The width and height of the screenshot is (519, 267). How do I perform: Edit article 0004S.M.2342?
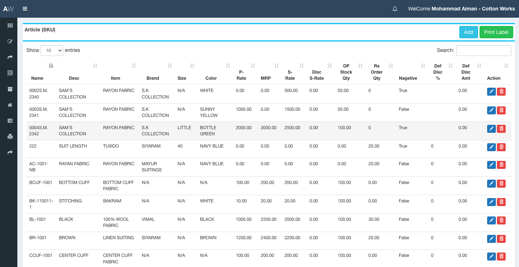[x=491, y=129]
